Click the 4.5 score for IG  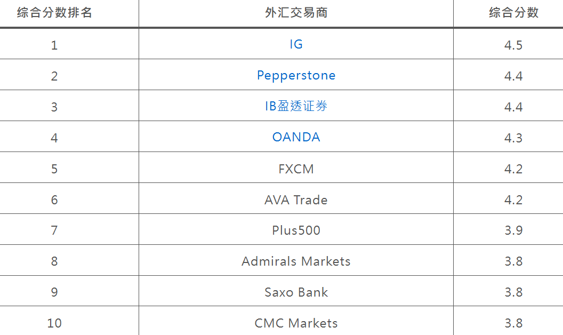513,45
